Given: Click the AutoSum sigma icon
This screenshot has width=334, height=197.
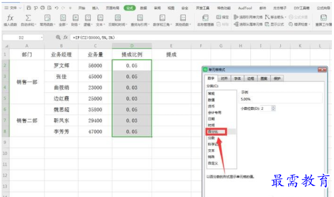Looking at the screenshot, I should click(x=28, y=18).
